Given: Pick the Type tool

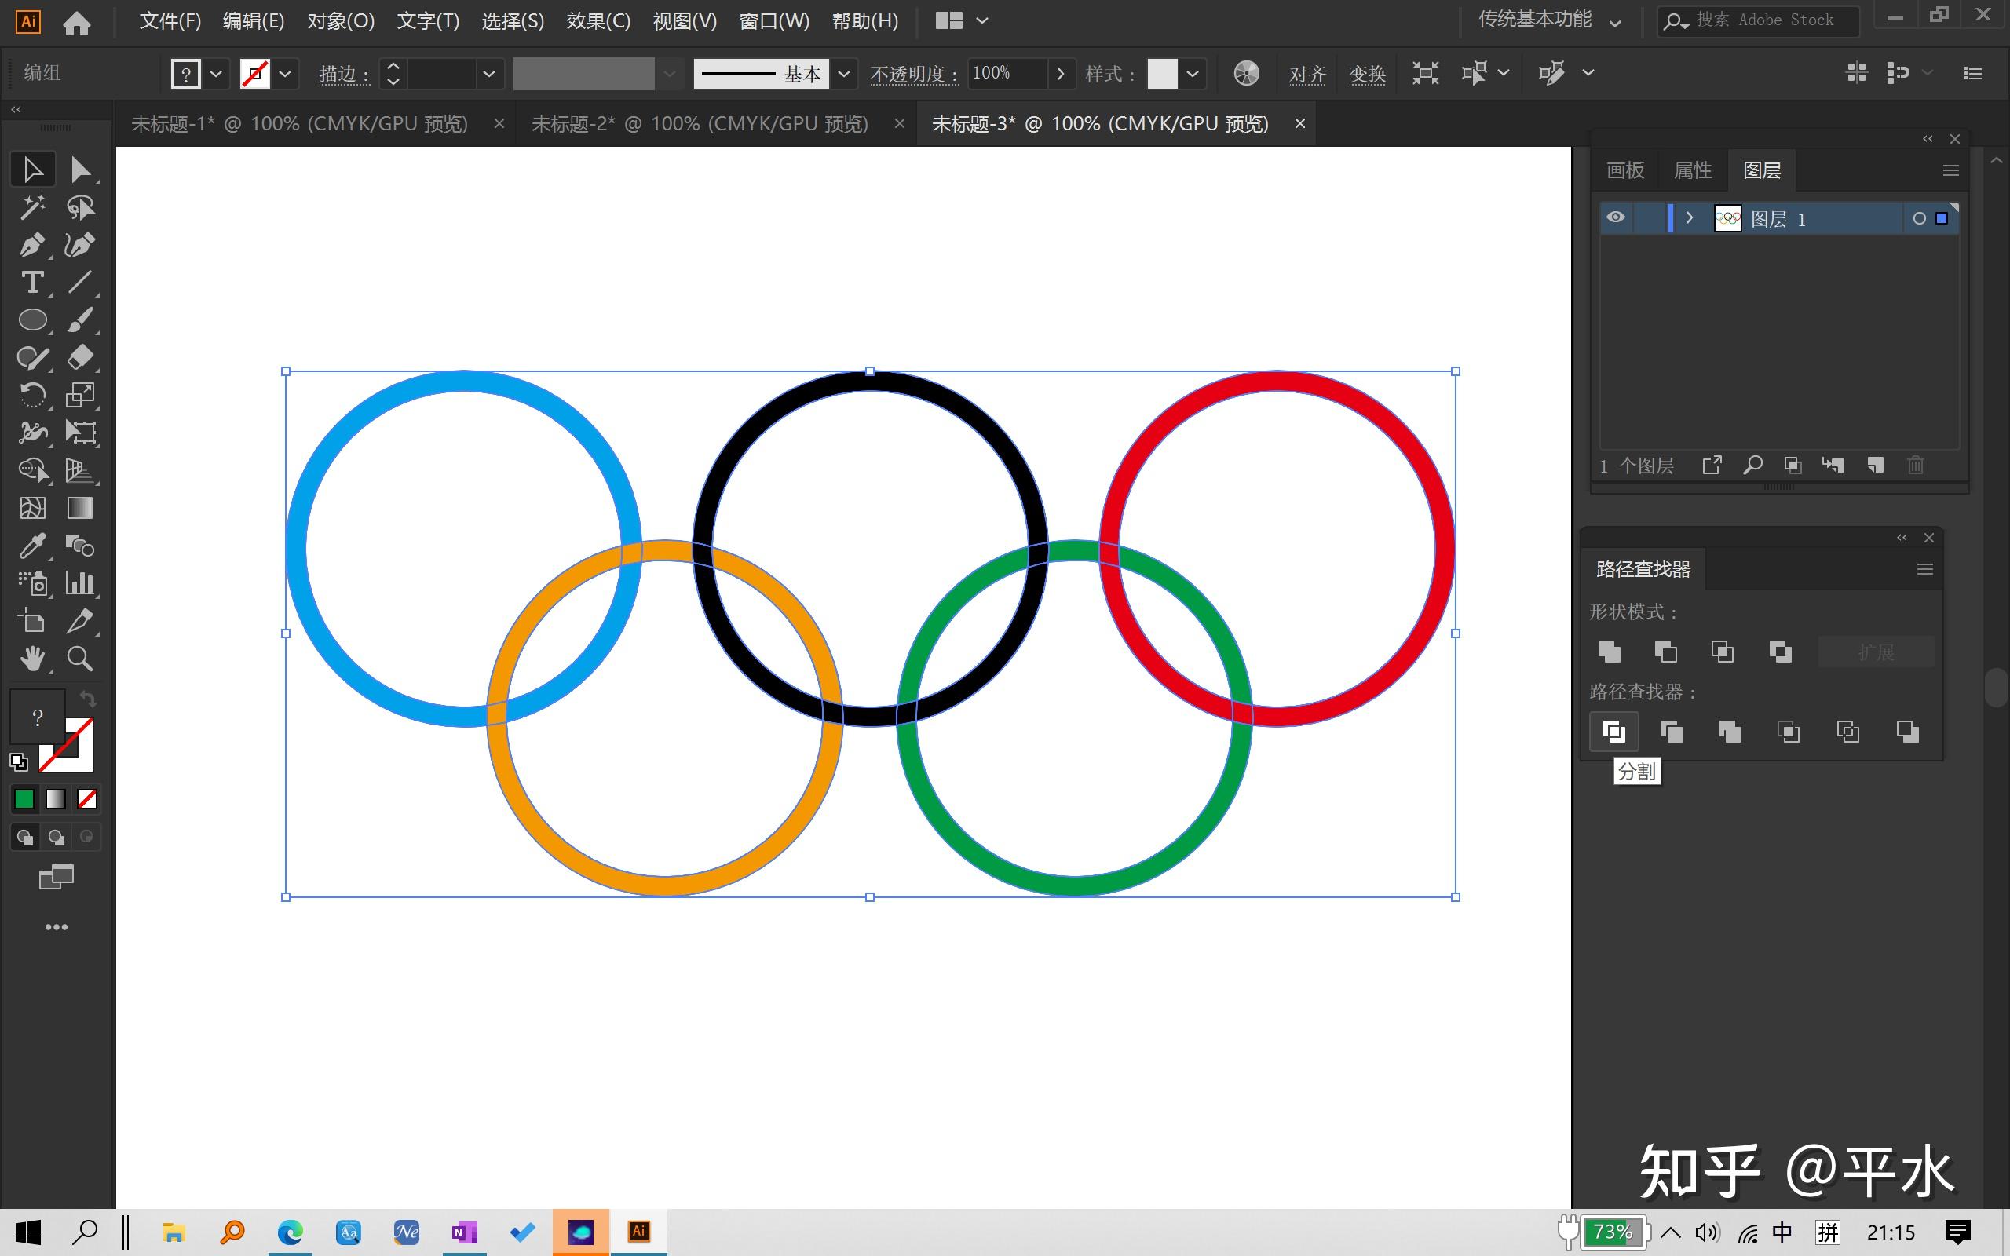Looking at the screenshot, I should coord(32,283).
